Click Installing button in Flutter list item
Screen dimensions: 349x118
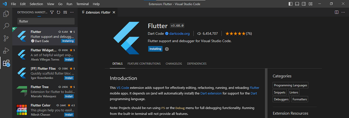(x=67, y=41)
